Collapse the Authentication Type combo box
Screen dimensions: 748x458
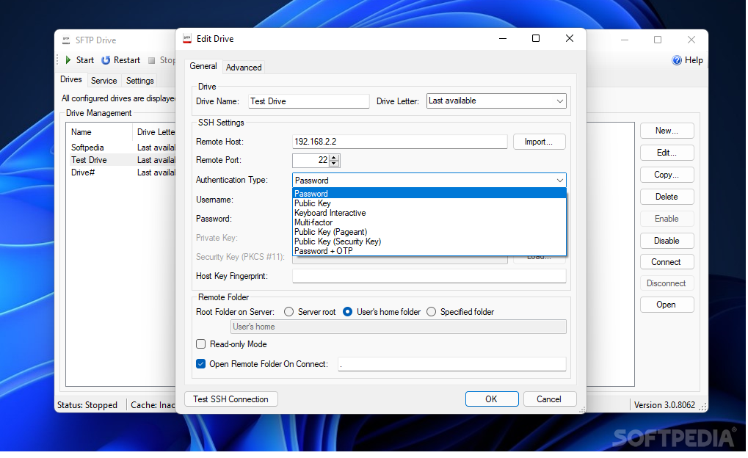559,181
